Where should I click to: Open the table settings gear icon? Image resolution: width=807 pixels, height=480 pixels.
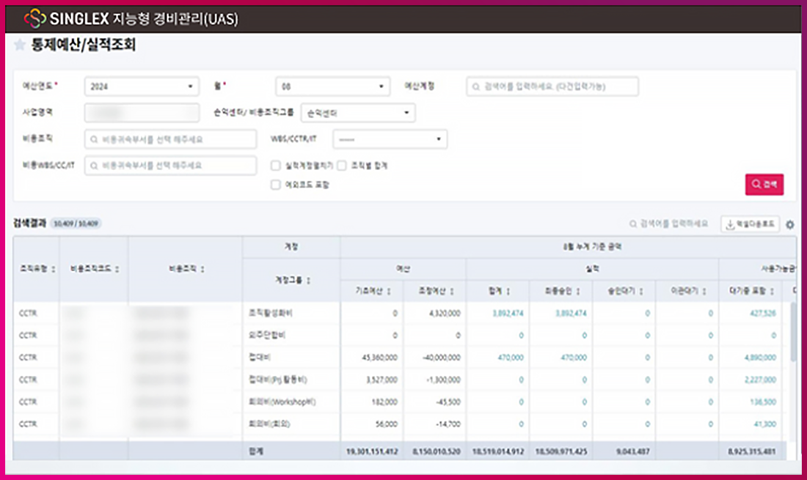click(790, 225)
